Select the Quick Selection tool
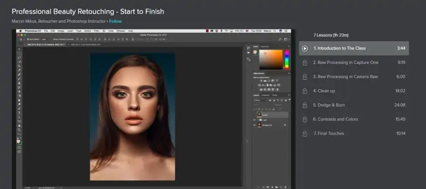The height and width of the screenshot is (189, 426). (x=19, y=62)
